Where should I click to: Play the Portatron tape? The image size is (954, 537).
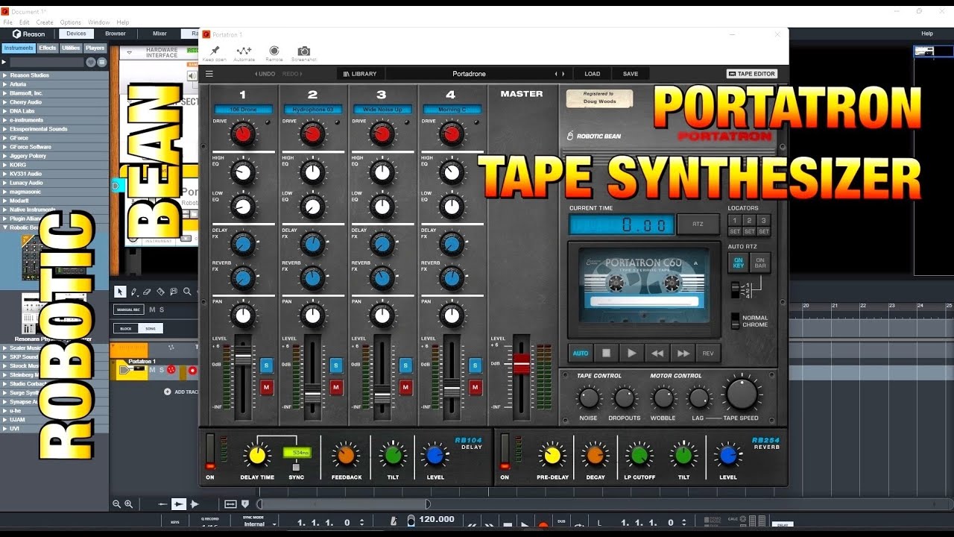(x=632, y=353)
